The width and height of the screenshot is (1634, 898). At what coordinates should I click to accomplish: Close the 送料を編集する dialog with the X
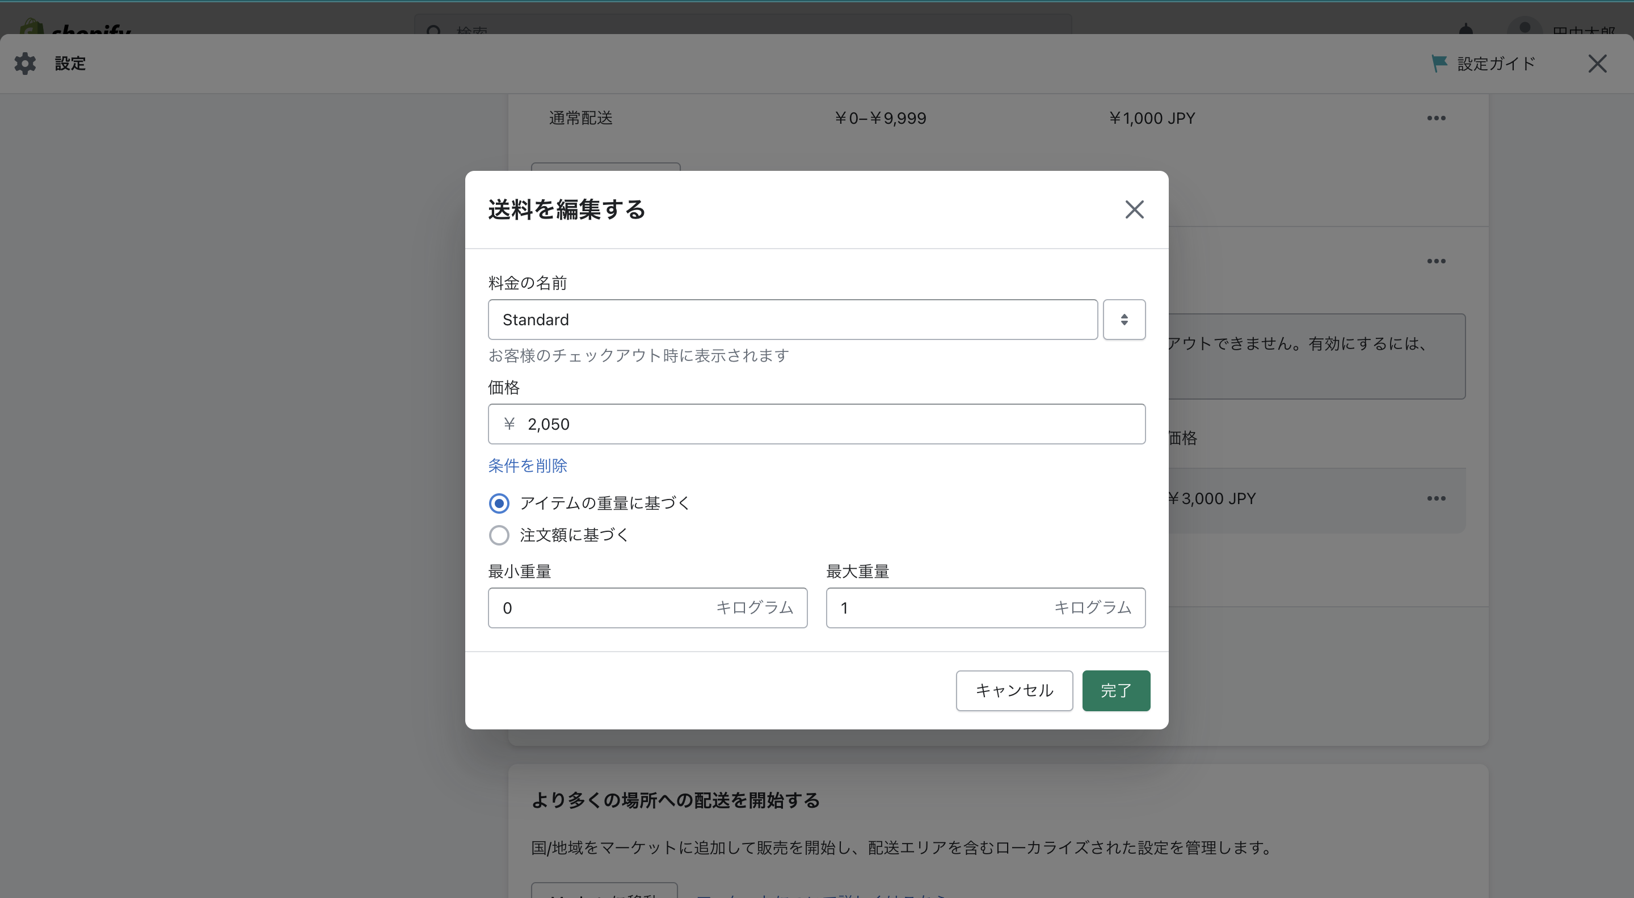[x=1134, y=209]
